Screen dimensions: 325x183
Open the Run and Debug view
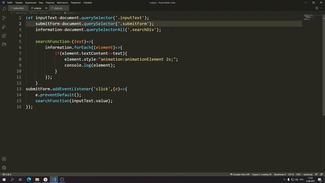pyautogui.click(x=4, y=27)
